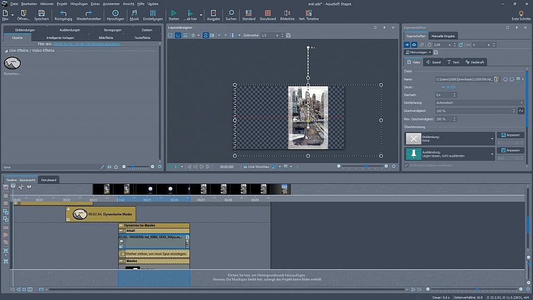Click the Speichern save icon
This screenshot has width=533, height=300.
coord(41,13)
